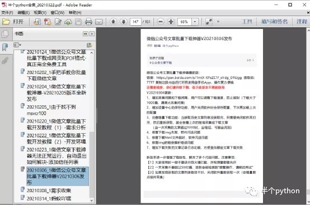310x205 pixels.
Task: Click the 打开 open button label
Action: coord(18,21)
